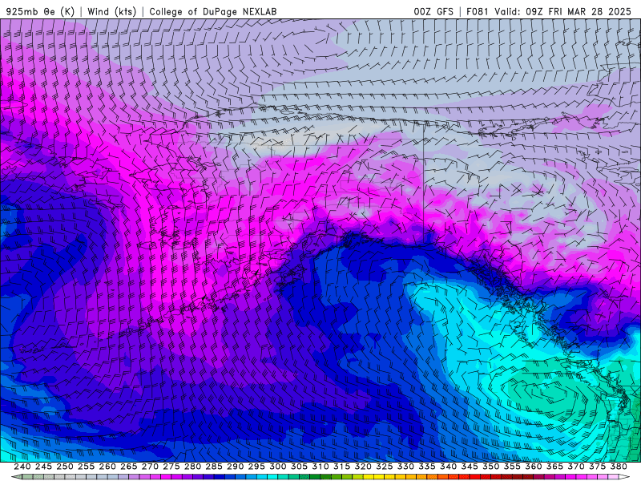Click the 380 value on color scale

pos(619,467)
